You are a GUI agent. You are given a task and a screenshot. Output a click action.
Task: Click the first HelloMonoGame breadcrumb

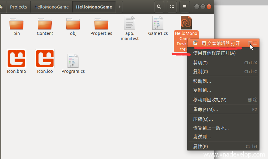tap(51, 7)
